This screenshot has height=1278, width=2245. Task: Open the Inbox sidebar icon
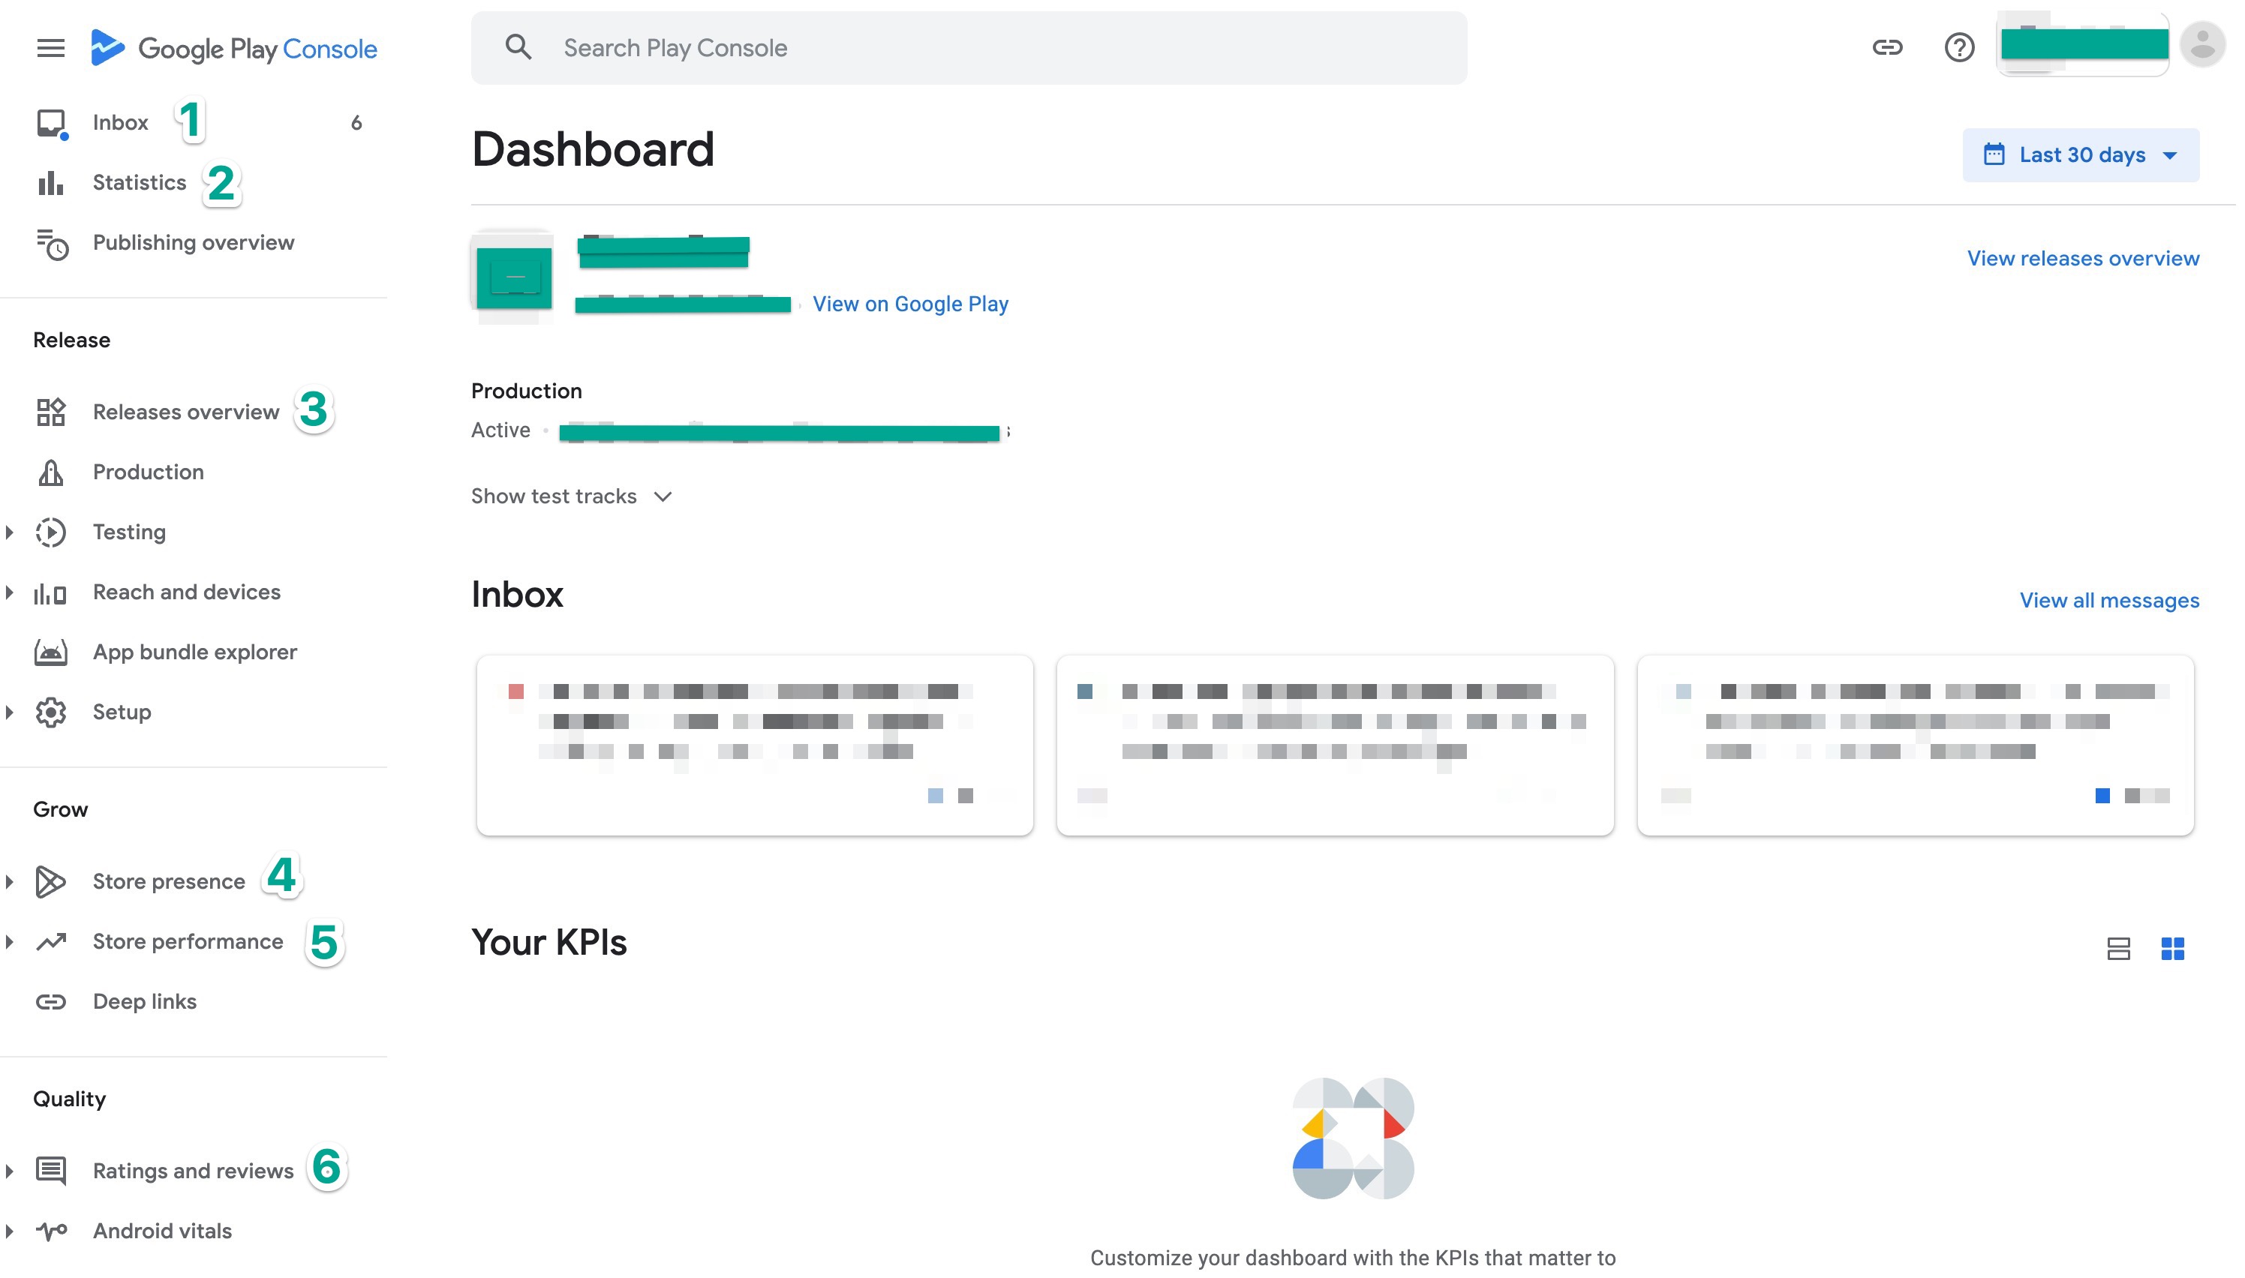click(51, 123)
